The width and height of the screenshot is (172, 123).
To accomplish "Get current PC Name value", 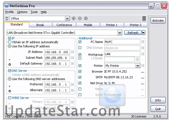I will tap(143, 42).
